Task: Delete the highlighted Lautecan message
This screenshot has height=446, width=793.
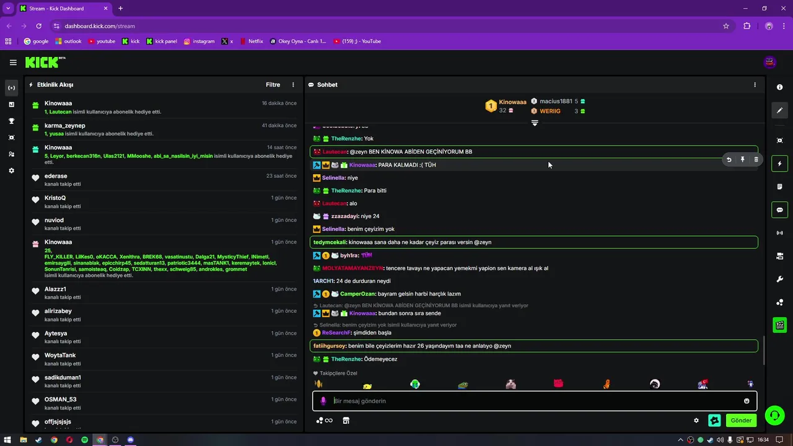Action: pos(756,159)
